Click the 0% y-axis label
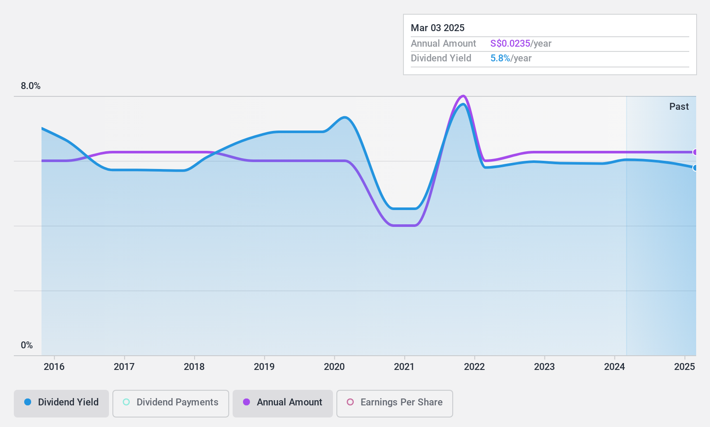 pyautogui.click(x=27, y=345)
